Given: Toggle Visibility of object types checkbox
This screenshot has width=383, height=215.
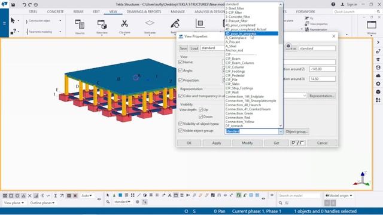Looking at the screenshot, I should 181,124.
